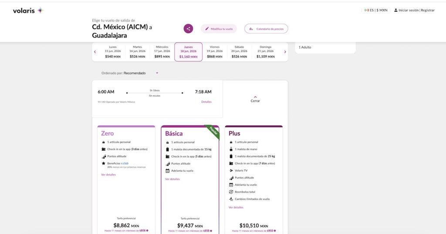Screen dimensions: 446x234
Task: Click pencil icon in Modifica tu vuelo
Action: [207, 29]
